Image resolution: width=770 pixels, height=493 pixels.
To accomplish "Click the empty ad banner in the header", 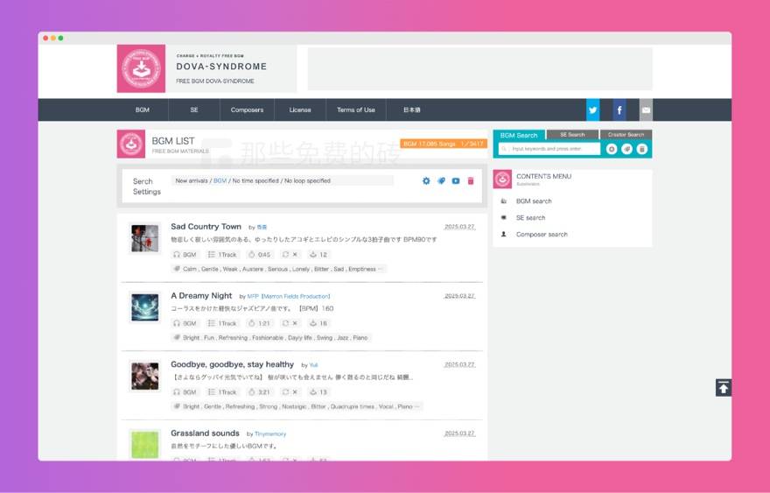I will point(479,69).
